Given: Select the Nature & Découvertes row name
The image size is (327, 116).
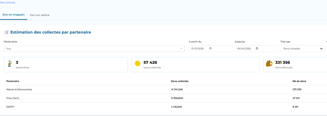Looking at the screenshot, I should coord(19,90).
